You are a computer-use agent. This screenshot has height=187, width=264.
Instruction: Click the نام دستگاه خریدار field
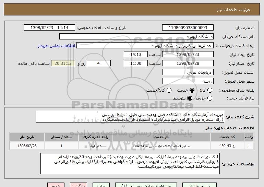(136, 37)
